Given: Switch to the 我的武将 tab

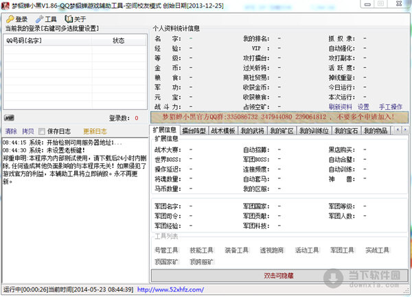Looking at the screenshot, I should pyautogui.click(x=253, y=130).
